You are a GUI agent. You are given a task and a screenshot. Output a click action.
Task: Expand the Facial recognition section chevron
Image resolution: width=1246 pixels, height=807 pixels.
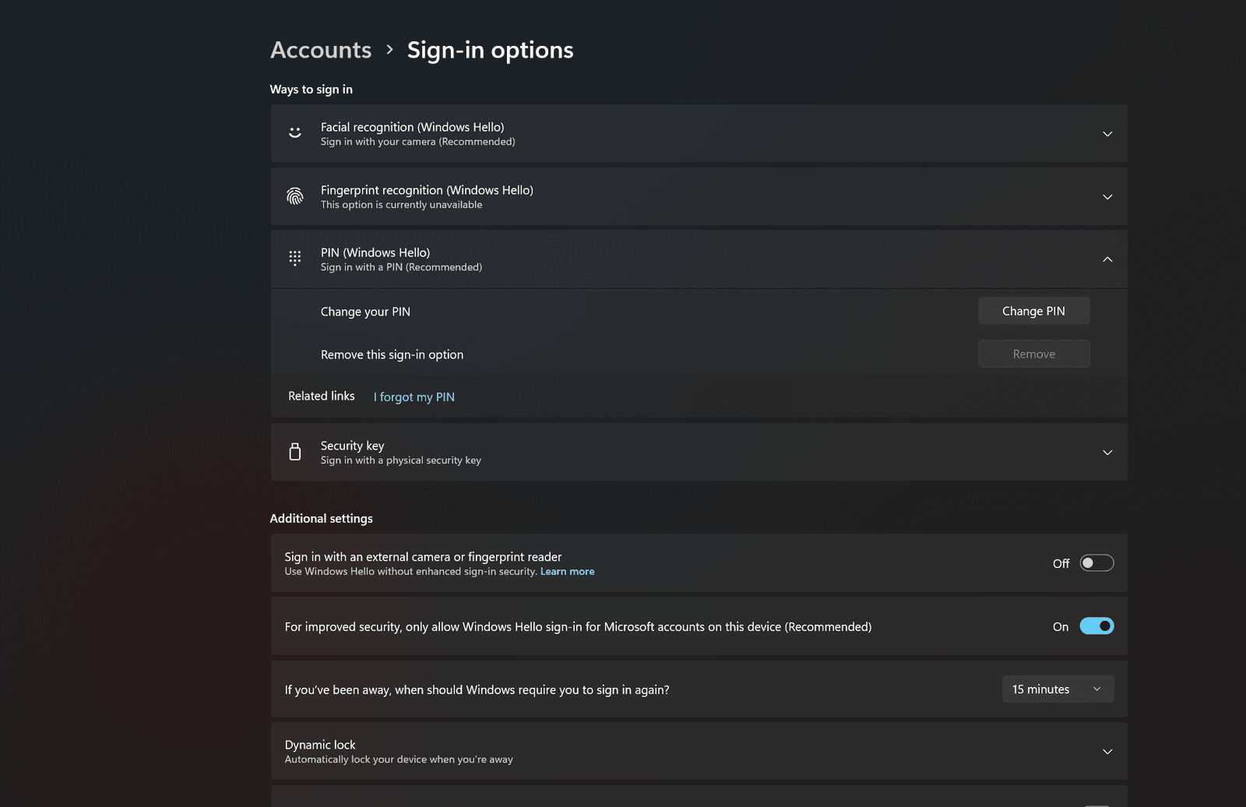click(x=1107, y=134)
